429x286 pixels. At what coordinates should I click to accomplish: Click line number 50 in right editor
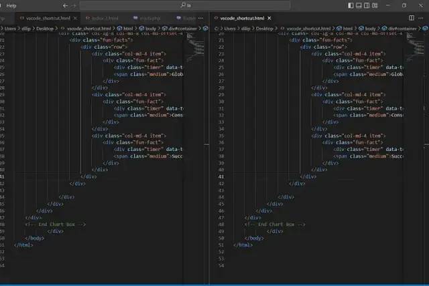(x=221, y=238)
